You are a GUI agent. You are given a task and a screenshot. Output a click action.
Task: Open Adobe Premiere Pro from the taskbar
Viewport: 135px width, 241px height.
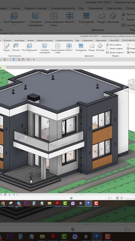(x=26, y=203)
